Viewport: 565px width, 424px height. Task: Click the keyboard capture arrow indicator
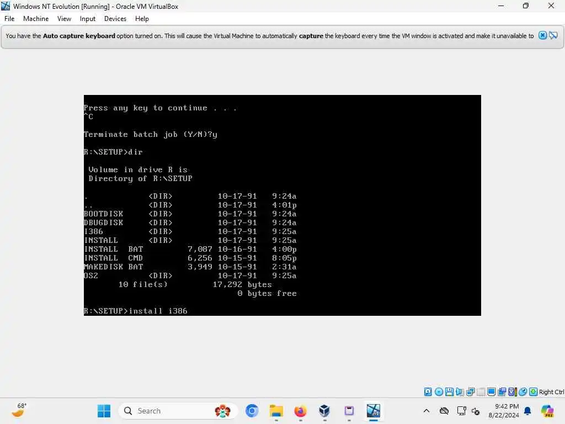(x=534, y=391)
